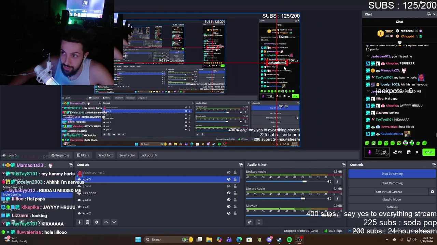Screen dimensions: 437x245
Task: Open Audio Mixer bottom three-dot menu
Action: pos(259,222)
